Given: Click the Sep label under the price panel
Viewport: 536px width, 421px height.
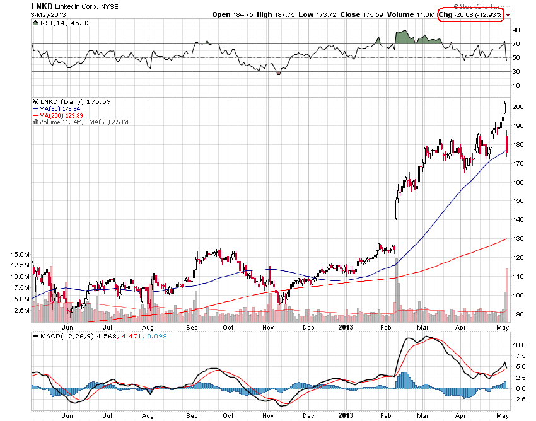Looking at the screenshot, I should click(x=192, y=328).
